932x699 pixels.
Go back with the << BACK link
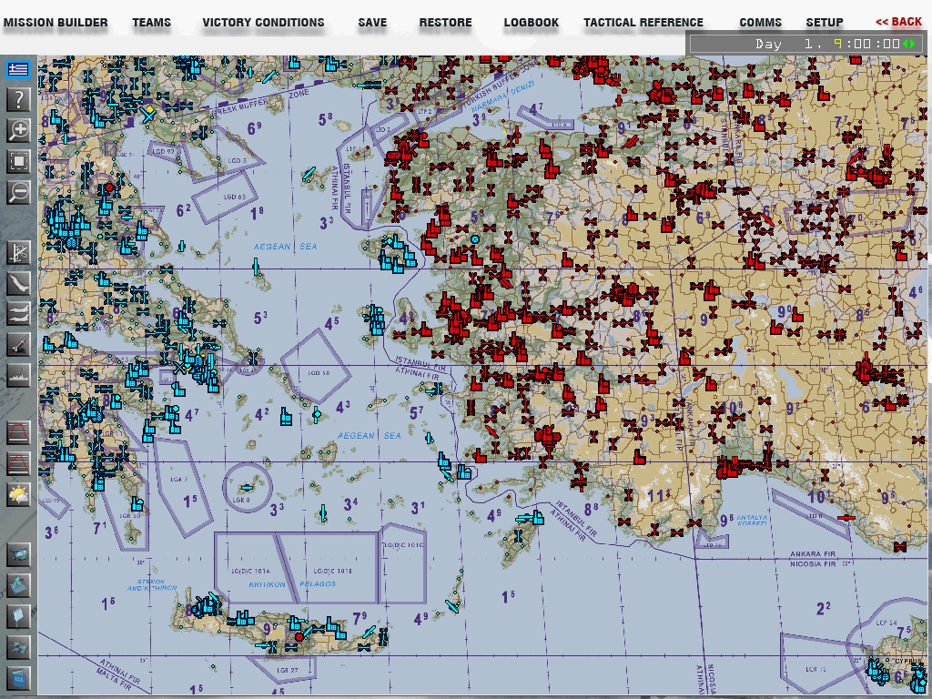(x=898, y=22)
